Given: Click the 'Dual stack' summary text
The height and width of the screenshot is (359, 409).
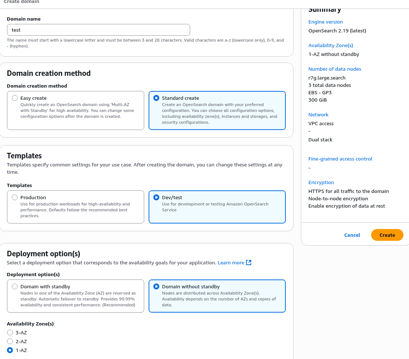Looking at the screenshot, I should [x=320, y=140].
